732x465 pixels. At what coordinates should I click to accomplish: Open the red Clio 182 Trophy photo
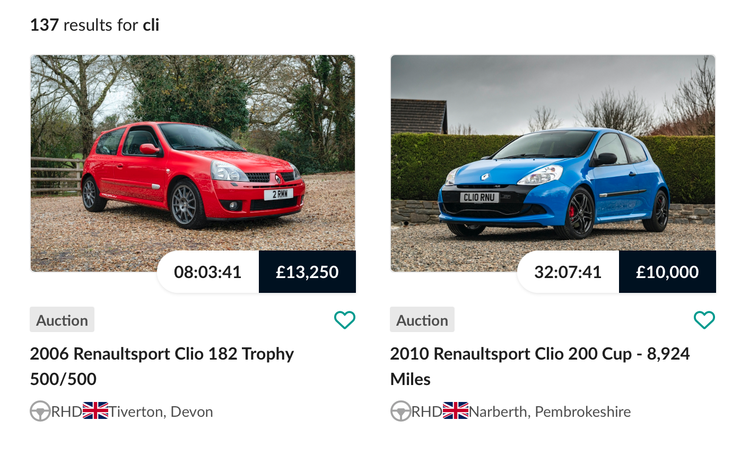[x=193, y=154]
